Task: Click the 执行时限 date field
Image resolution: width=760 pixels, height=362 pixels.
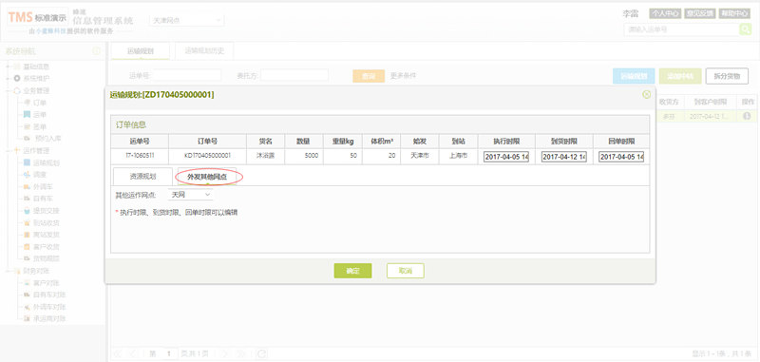Action: (506, 157)
